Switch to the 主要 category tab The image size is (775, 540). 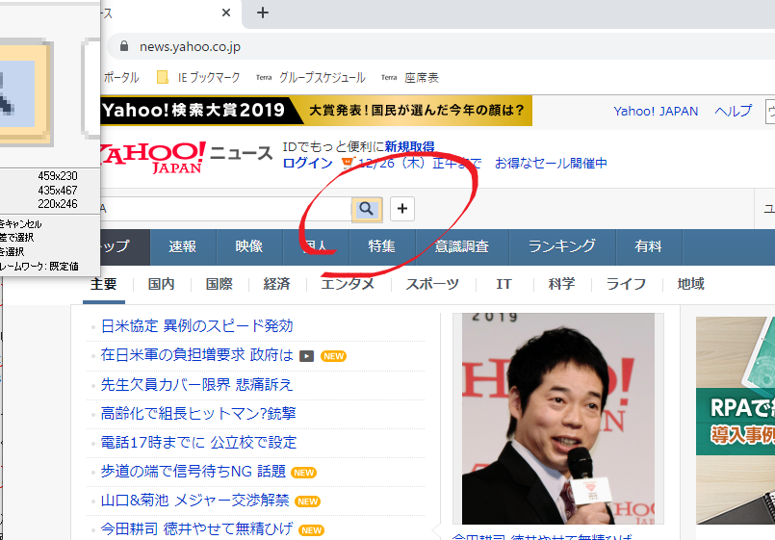(104, 284)
